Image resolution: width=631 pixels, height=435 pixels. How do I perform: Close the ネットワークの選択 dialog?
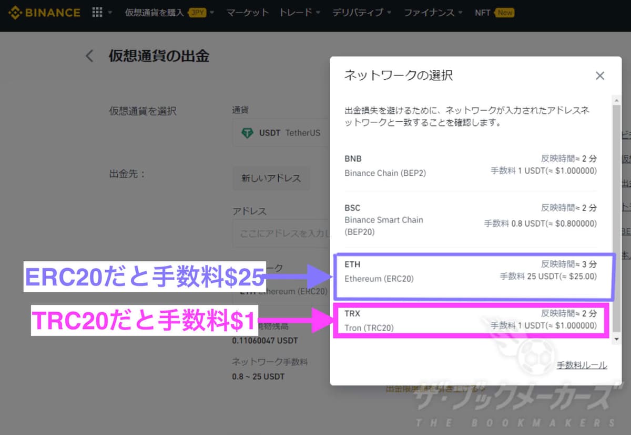click(x=599, y=76)
